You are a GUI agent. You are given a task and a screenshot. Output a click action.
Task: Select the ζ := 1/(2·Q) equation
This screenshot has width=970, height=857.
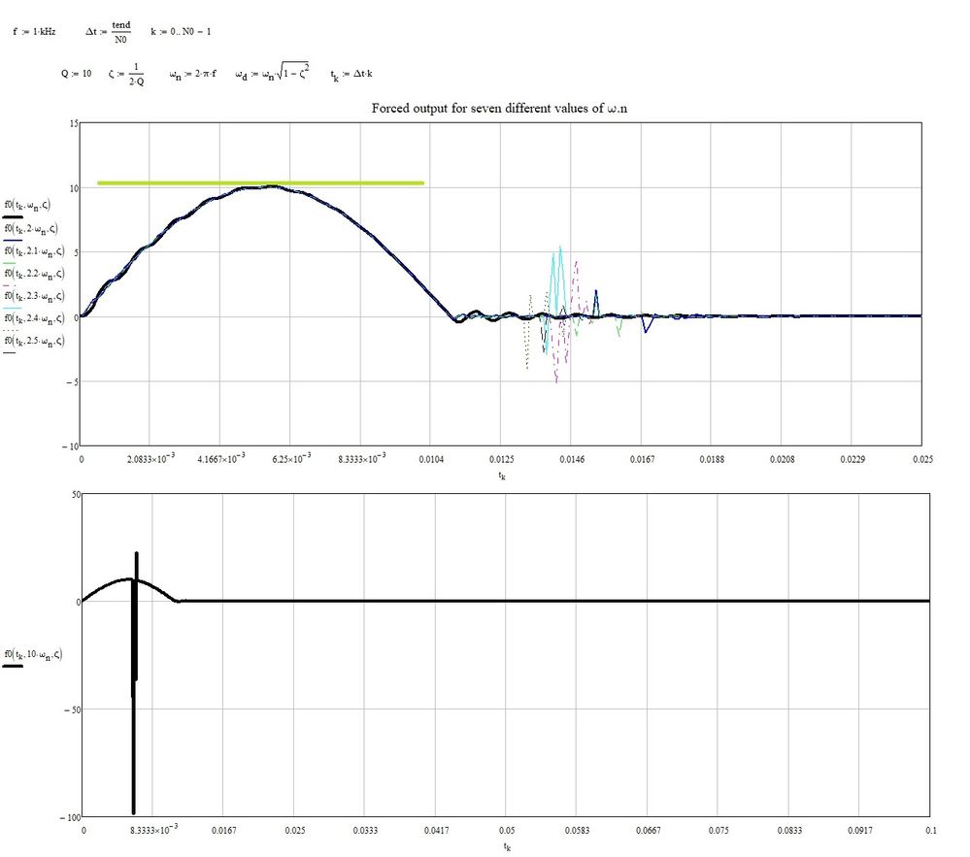point(126,74)
